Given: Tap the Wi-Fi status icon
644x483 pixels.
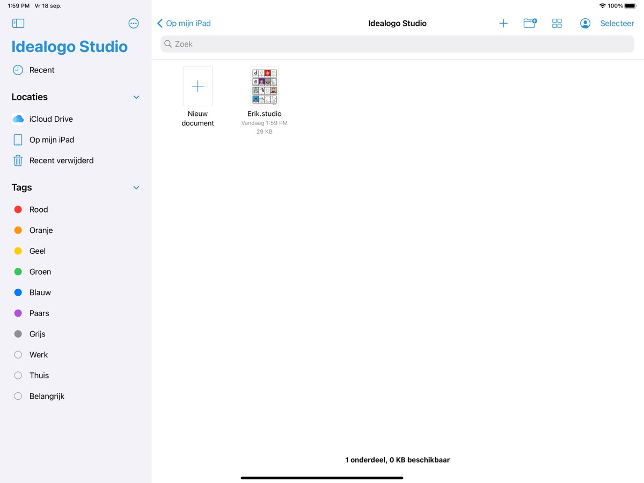Looking at the screenshot, I should (x=603, y=6).
